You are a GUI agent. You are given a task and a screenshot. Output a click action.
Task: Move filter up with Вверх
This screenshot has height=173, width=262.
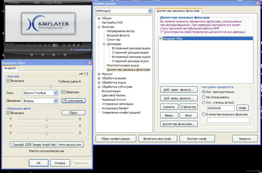coord(169,115)
